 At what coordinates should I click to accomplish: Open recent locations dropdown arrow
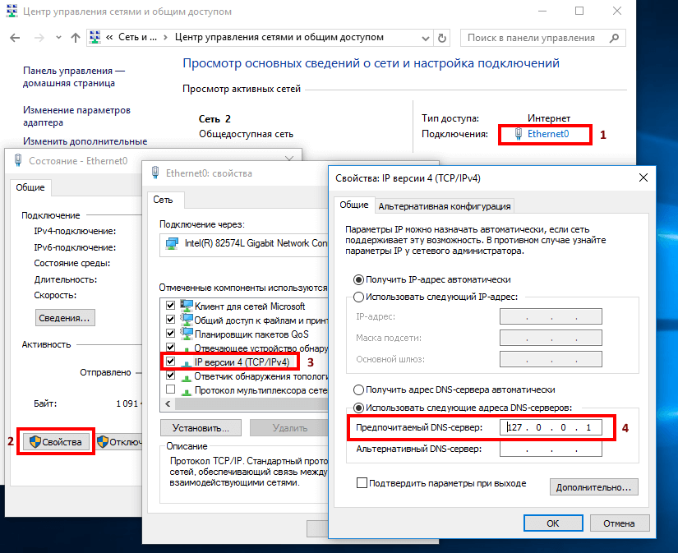(x=59, y=38)
